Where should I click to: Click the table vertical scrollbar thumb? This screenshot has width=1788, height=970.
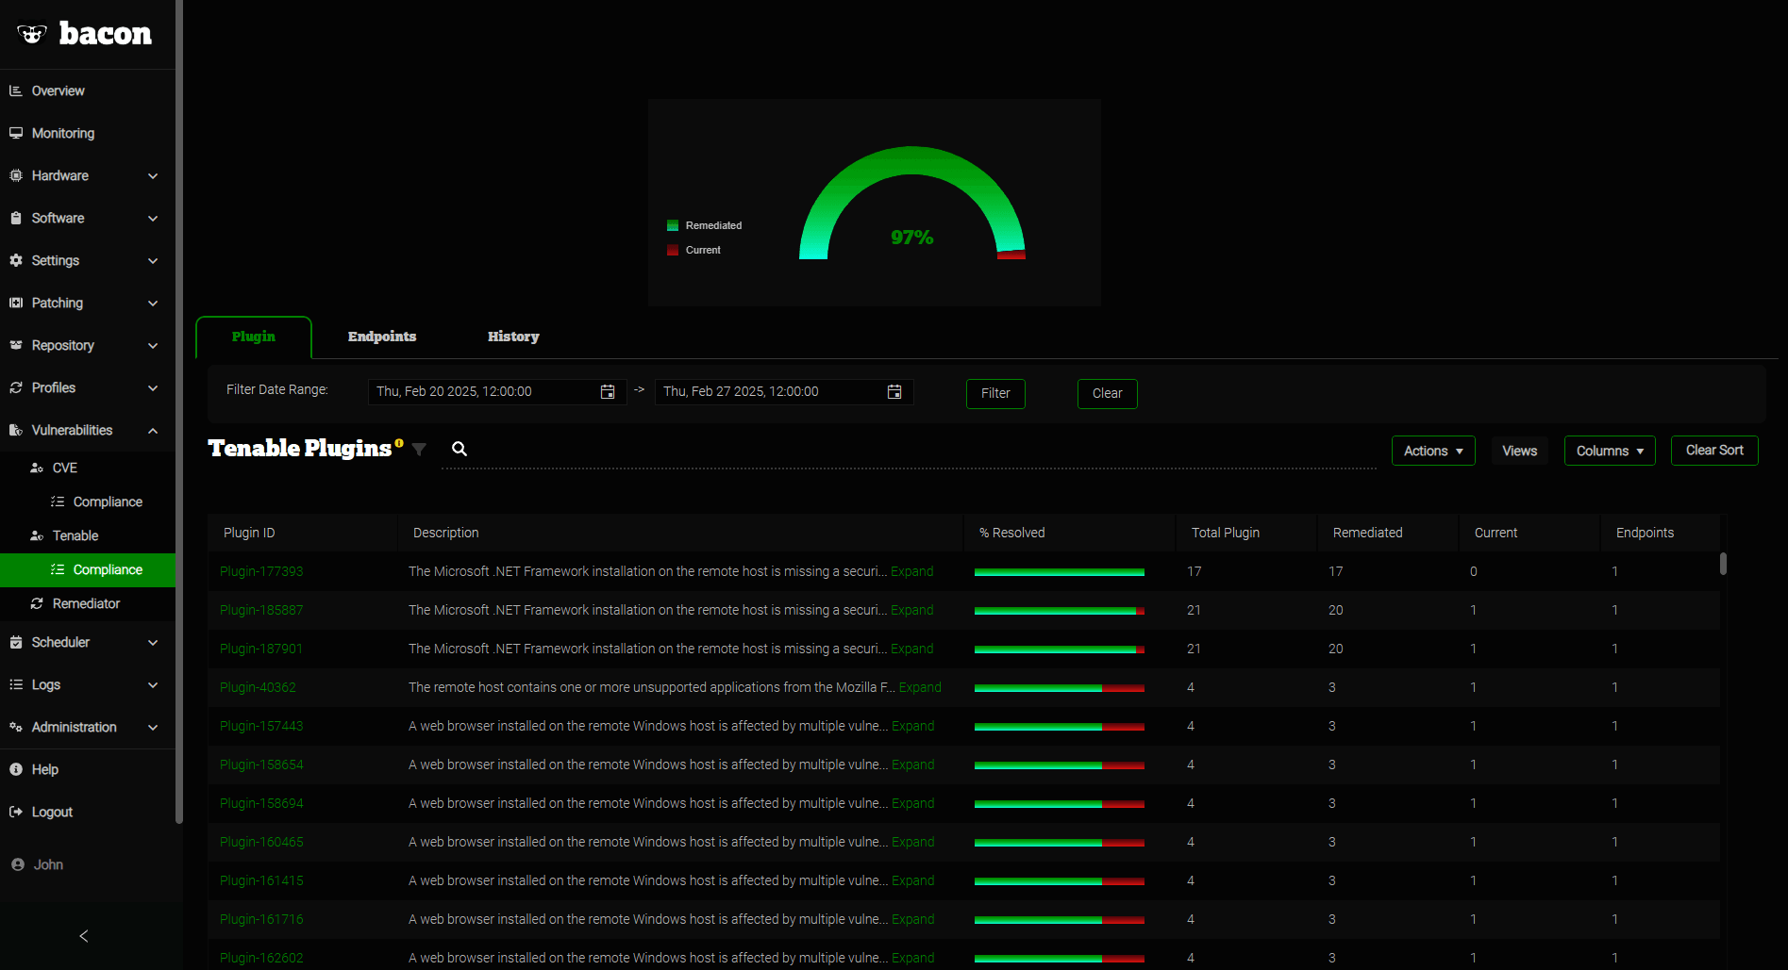pyautogui.click(x=1723, y=563)
